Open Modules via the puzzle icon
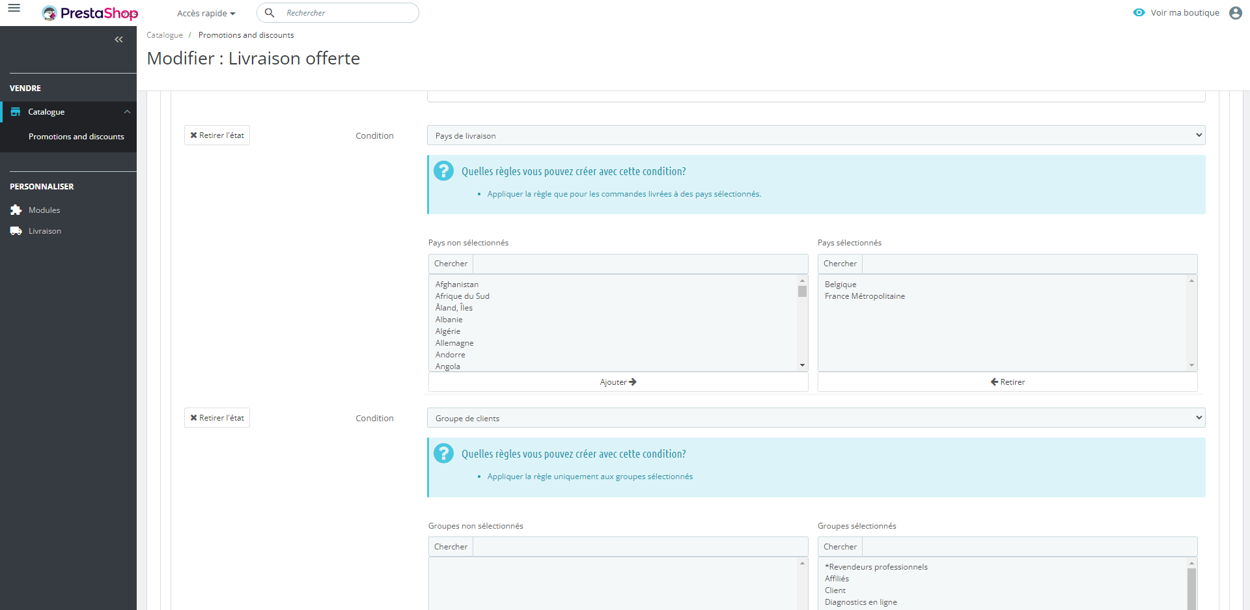This screenshot has height=610, width=1250. pyautogui.click(x=16, y=210)
